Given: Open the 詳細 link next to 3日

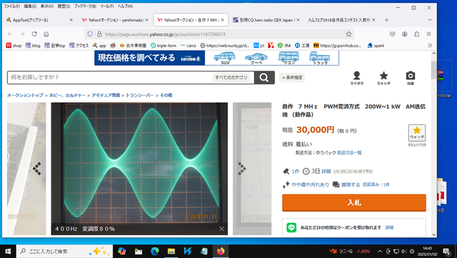Looking at the screenshot, I should point(326,171).
